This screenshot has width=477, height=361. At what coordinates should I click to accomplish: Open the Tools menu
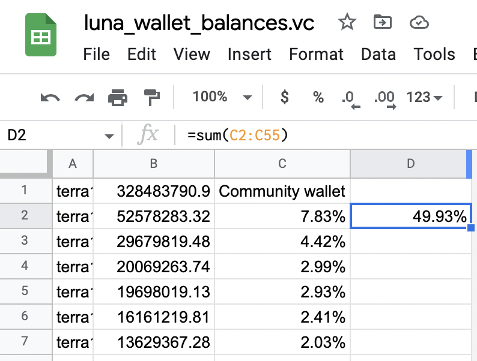[x=434, y=55]
